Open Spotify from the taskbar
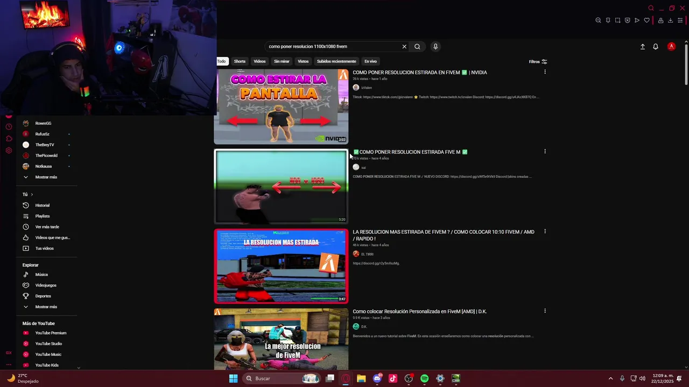The image size is (689, 387). [x=424, y=378]
